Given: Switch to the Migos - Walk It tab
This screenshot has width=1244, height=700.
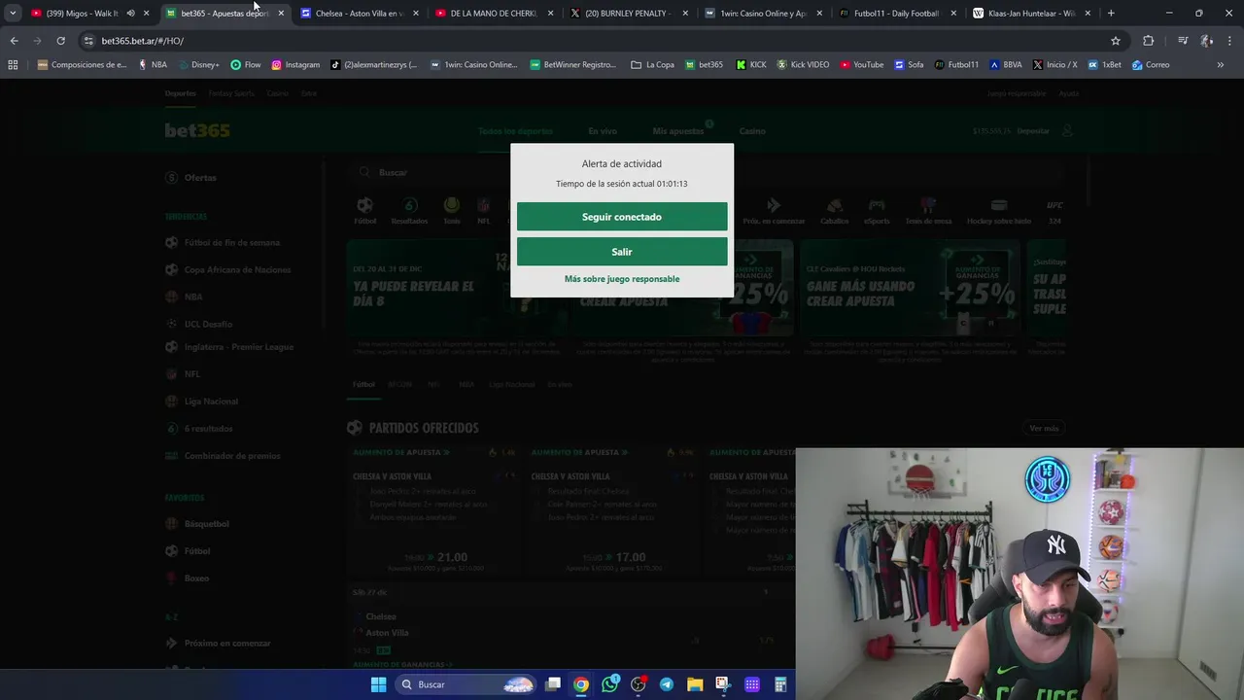Looking at the screenshot, I should point(82,14).
